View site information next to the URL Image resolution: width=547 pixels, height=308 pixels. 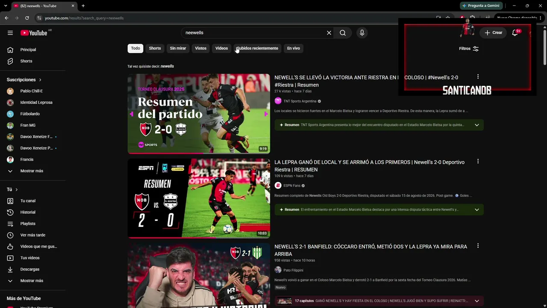coord(39,18)
